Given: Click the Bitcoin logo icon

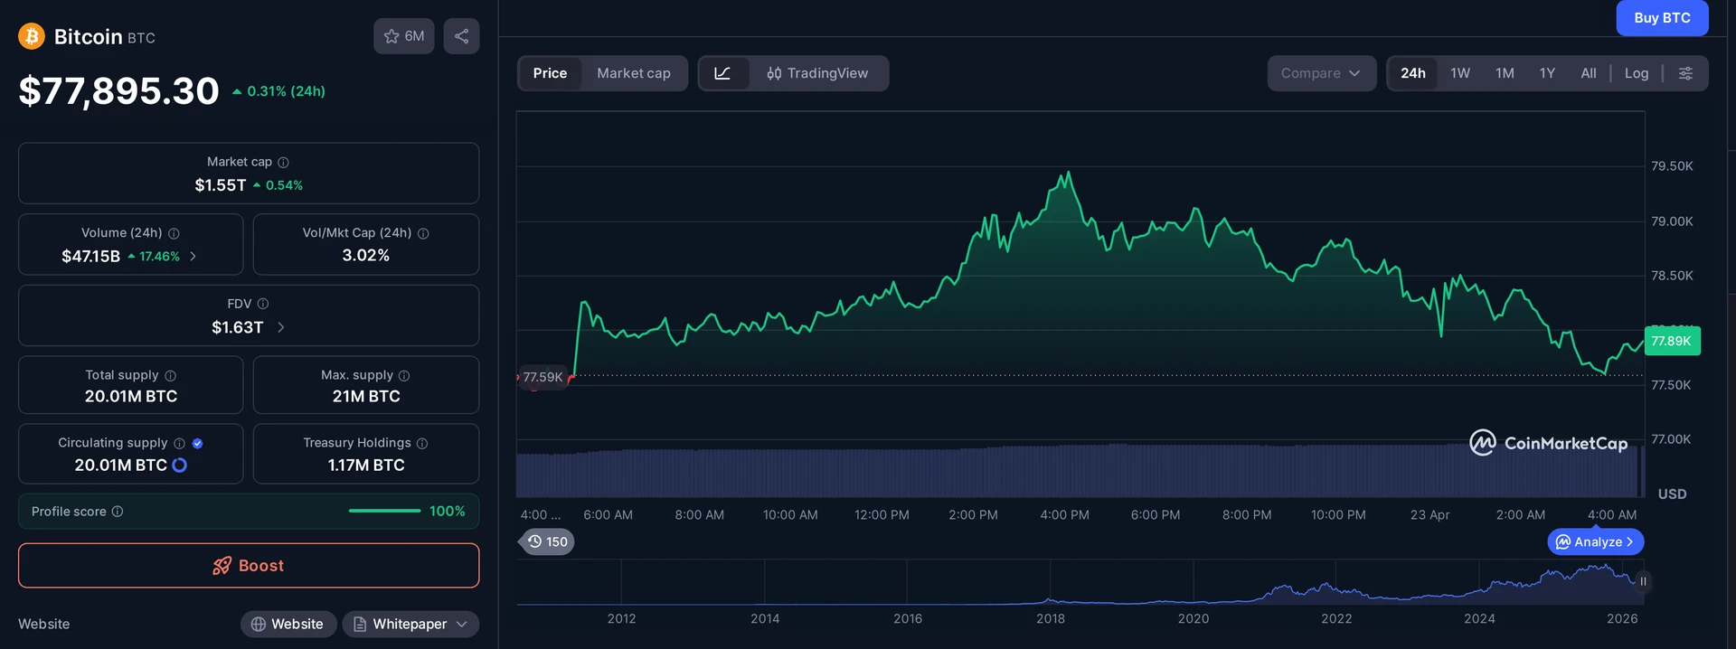Looking at the screenshot, I should click(32, 36).
